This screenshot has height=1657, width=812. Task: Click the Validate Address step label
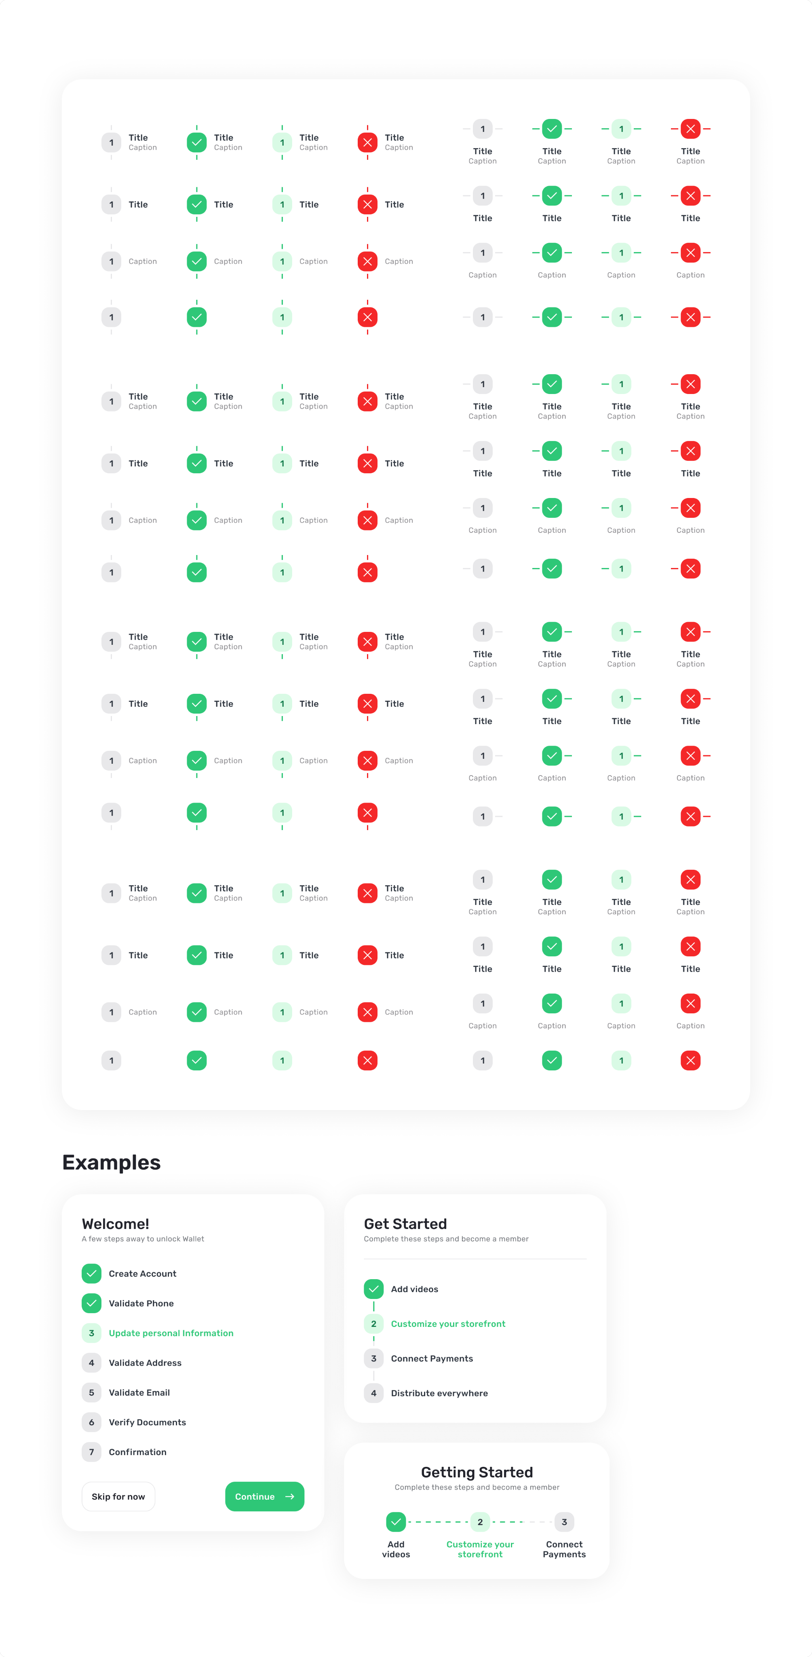click(x=145, y=1362)
